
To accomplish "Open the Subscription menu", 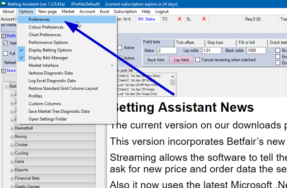I will click(125, 11).
